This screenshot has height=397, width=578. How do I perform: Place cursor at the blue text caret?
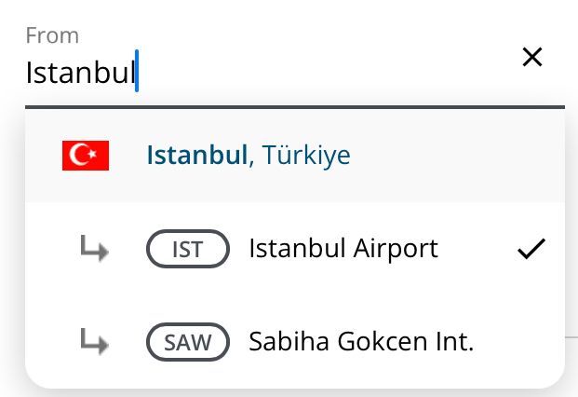click(x=137, y=71)
